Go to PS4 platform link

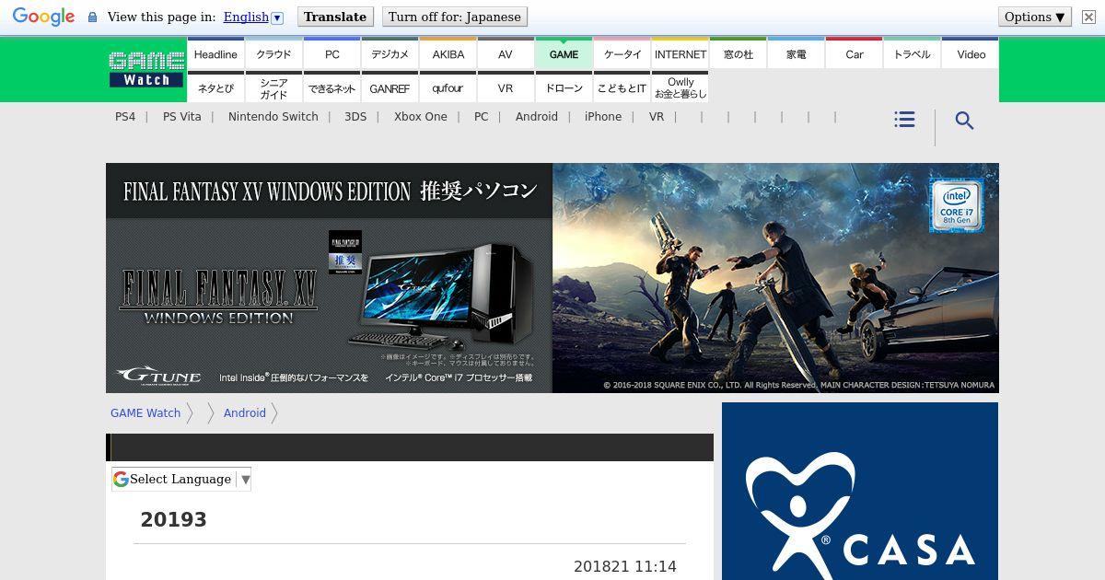point(125,117)
